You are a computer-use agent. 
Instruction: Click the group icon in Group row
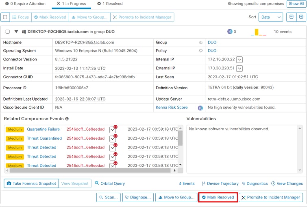click(x=201, y=43)
